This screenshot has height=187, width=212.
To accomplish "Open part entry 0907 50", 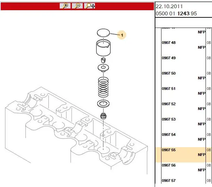I will [x=169, y=74].
